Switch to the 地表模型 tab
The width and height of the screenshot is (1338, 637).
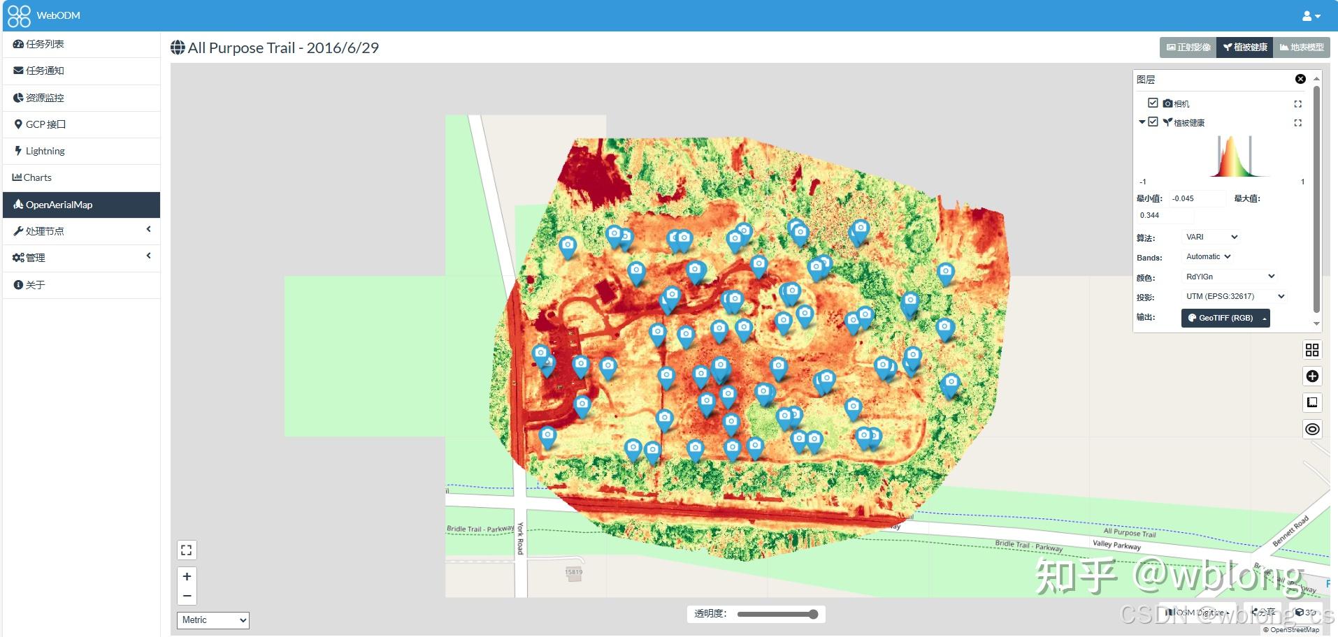pos(1302,47)
